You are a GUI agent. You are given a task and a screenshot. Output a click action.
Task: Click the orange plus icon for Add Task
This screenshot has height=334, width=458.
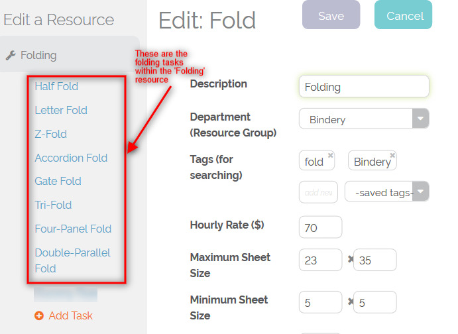[x=39, y=316]
